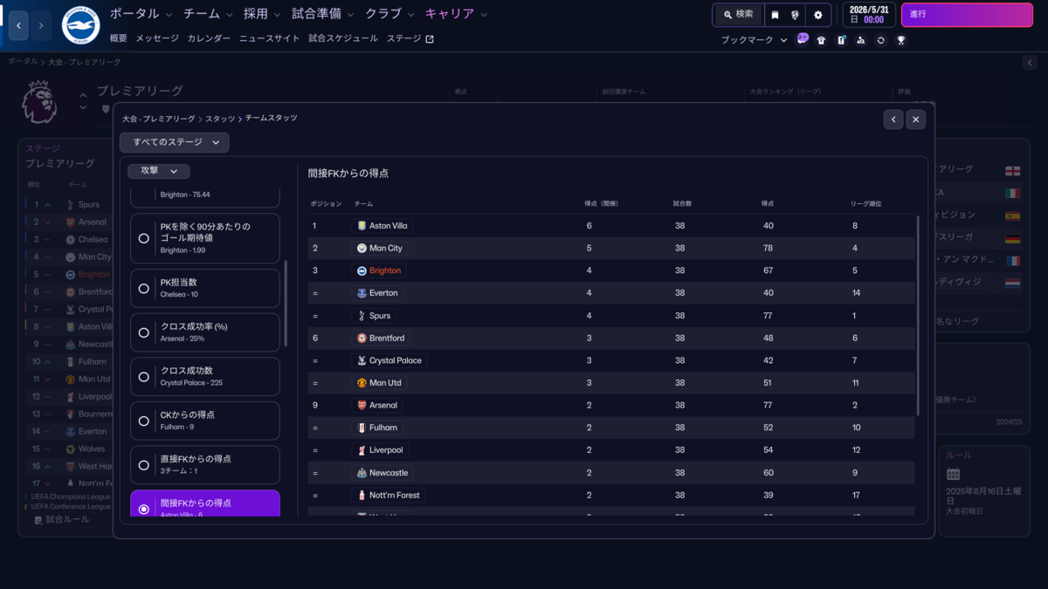
Task: Close the team stats dialog
Action: pos(915,119)
